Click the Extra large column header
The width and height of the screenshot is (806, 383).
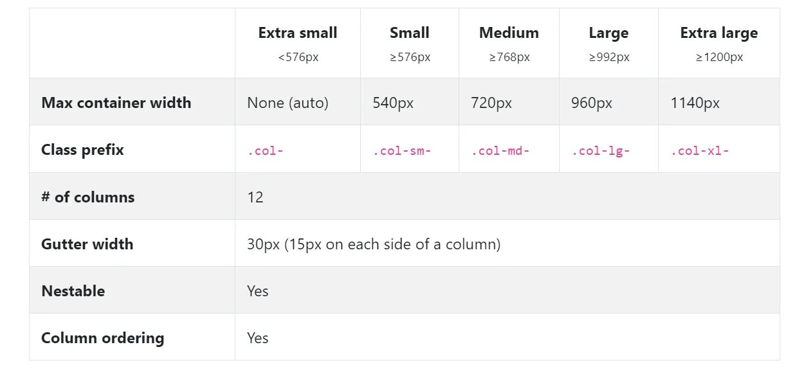tap(719, 33)
